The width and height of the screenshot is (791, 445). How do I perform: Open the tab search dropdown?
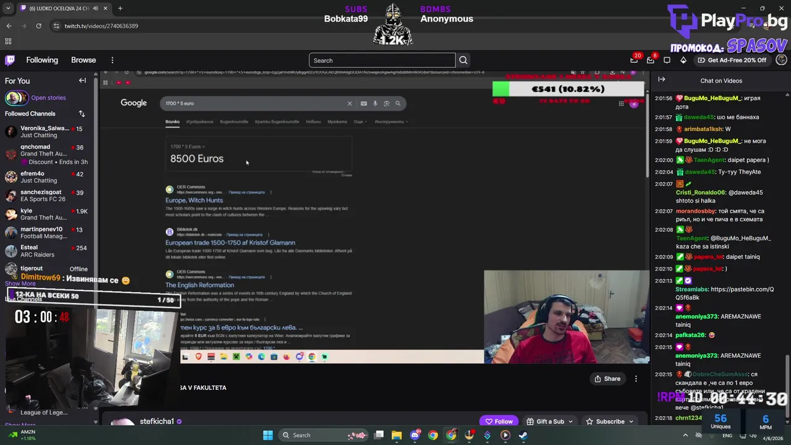tap(7, 8)
